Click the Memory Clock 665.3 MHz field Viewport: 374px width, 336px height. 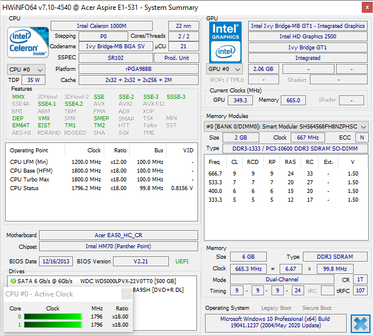[x=248, y=269]
